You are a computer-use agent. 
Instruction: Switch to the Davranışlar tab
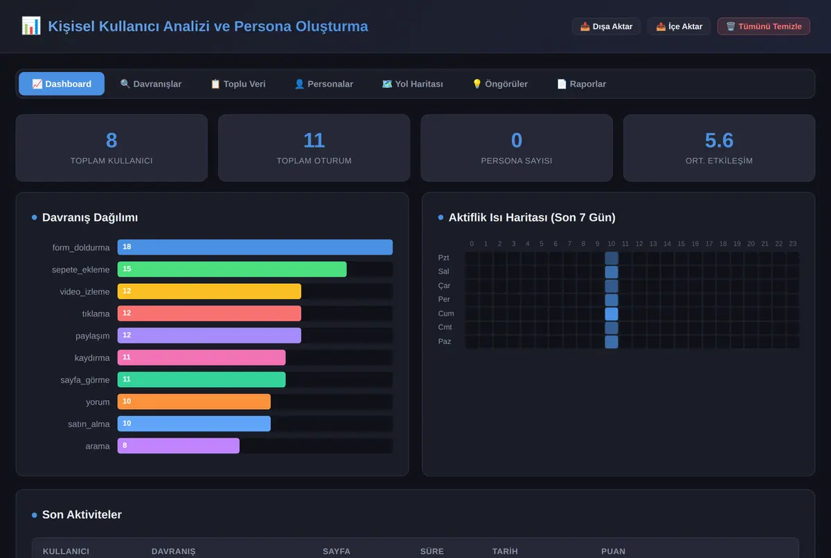[x=151, y=84]
